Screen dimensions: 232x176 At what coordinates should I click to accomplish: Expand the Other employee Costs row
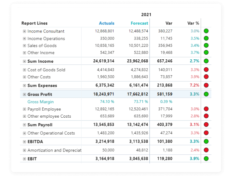[x=25, y=116]
